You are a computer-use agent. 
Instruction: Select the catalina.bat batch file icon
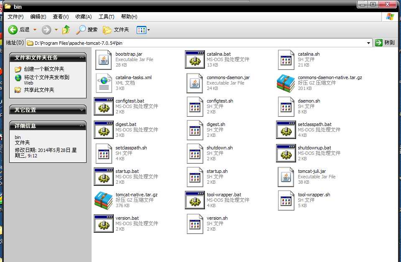[x=195, y=59]
